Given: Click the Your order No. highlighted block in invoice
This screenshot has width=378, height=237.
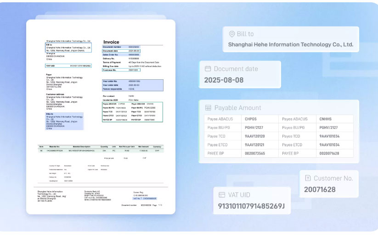Looking at the screenshot, I should pos(133,85).
